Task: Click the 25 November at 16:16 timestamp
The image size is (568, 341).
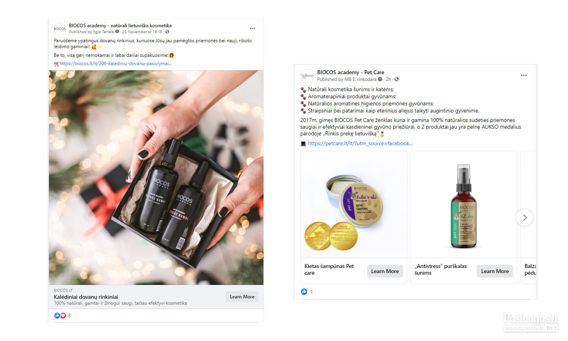Action: (x=142, y=32)
